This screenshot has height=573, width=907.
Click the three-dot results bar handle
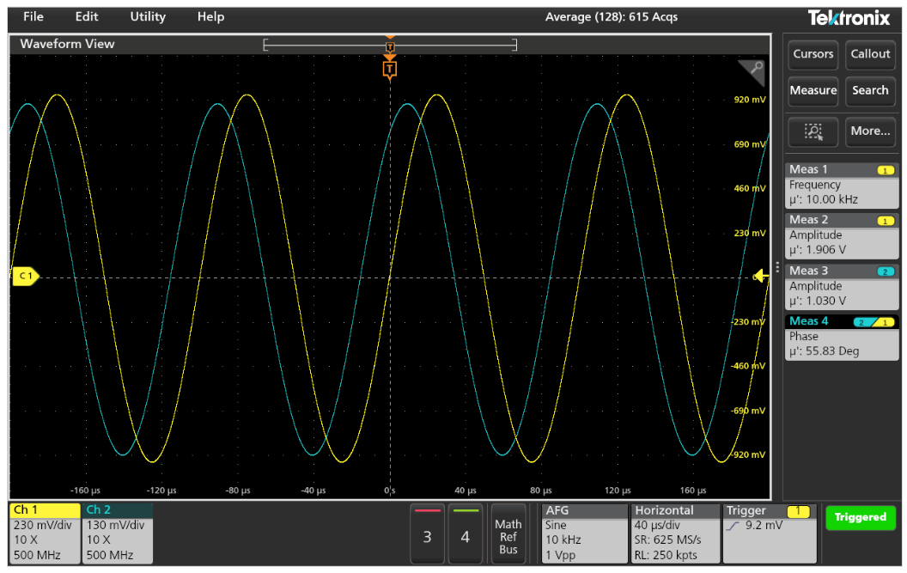tap(777, 267)
